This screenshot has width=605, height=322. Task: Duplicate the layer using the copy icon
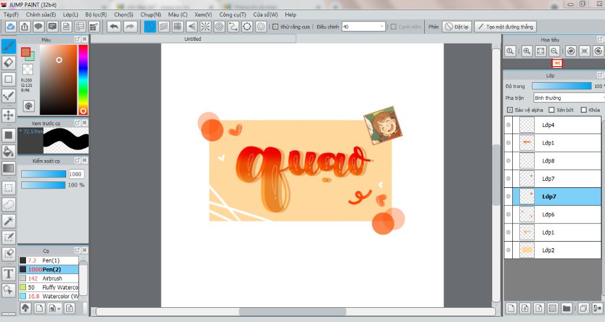pyautogui.click(x=583, y=308)
